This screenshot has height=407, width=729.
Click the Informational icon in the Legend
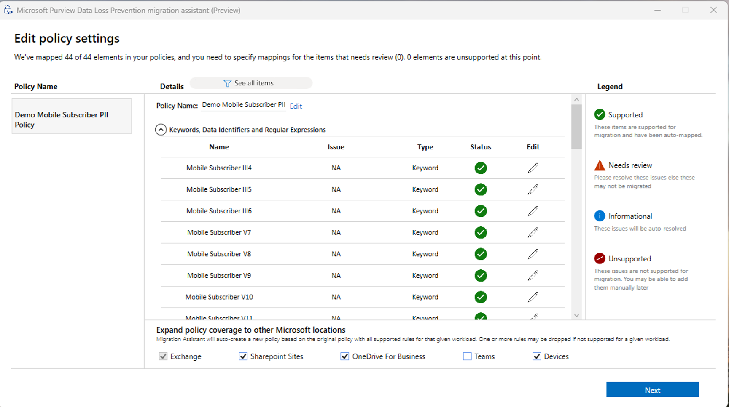pyautogui.click(x=600, y=215)
